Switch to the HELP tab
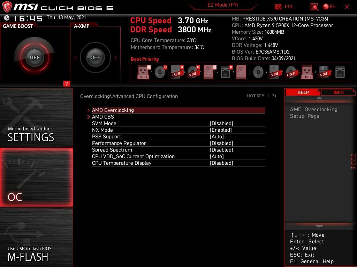The image size is (357, 267). pos(303,92)
